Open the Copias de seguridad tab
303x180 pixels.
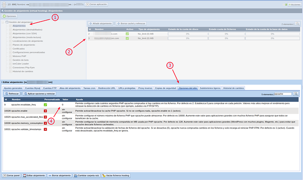click(165, 88)
